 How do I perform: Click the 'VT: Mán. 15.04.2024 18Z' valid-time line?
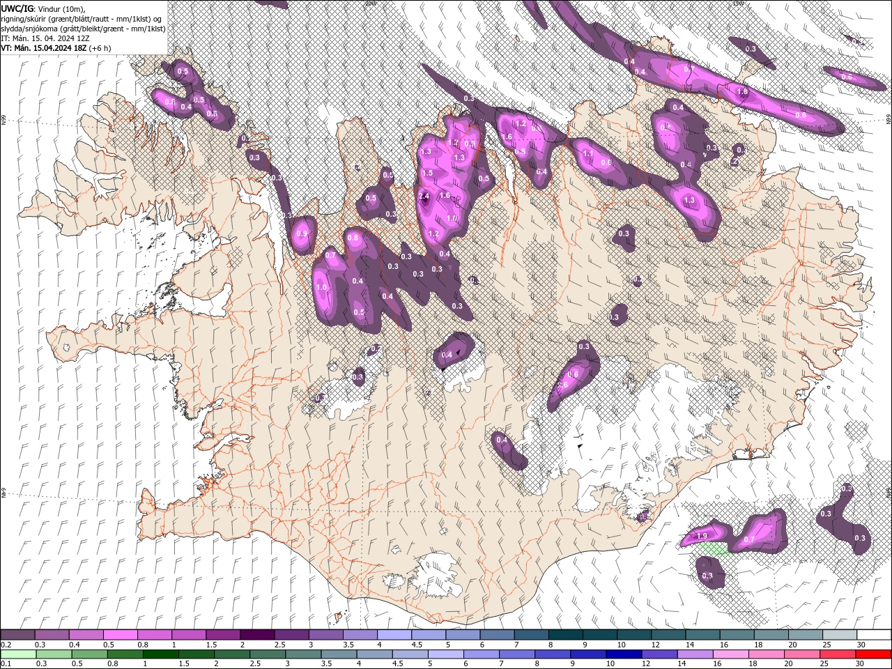pyautogui.click(x=44, y=48)
